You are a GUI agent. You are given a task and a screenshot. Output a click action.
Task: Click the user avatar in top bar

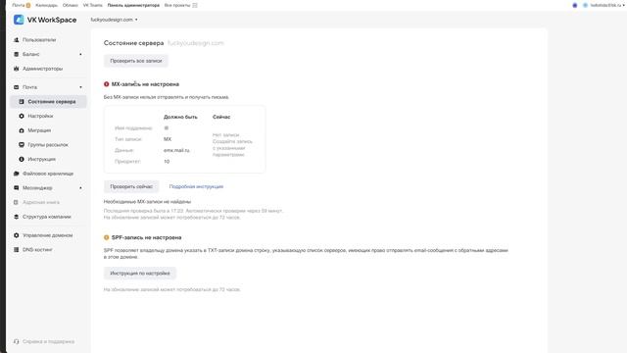(586, 5)
